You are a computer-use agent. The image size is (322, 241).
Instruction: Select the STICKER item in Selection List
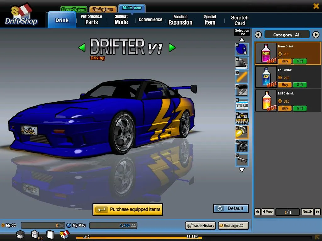(x=242, y=105)
